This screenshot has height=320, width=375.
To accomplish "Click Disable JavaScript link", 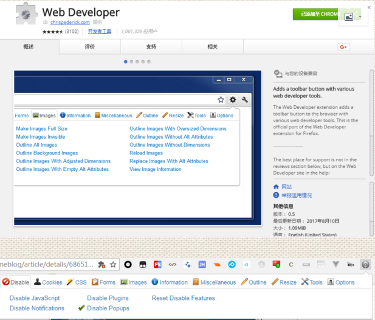I will tap(35, 298).
